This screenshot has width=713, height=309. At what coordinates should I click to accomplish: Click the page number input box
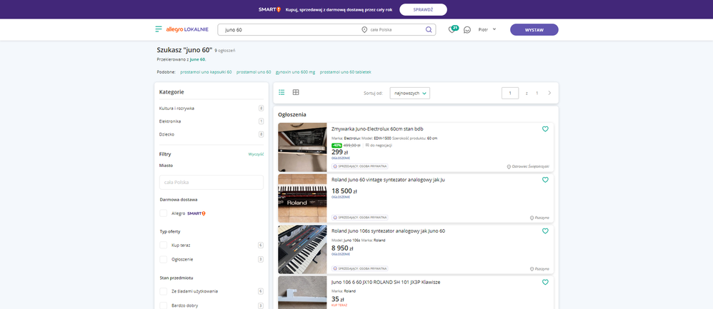510,93
